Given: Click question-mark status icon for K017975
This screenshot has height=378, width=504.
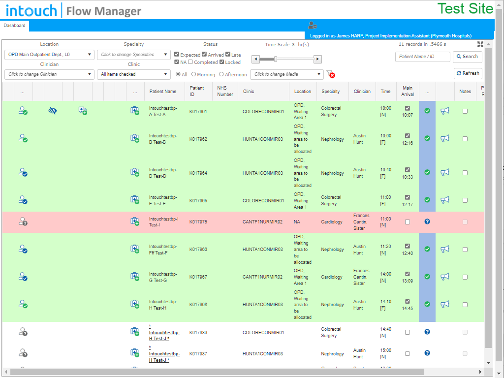Looking at the screenshot, I should pos(427,221).
